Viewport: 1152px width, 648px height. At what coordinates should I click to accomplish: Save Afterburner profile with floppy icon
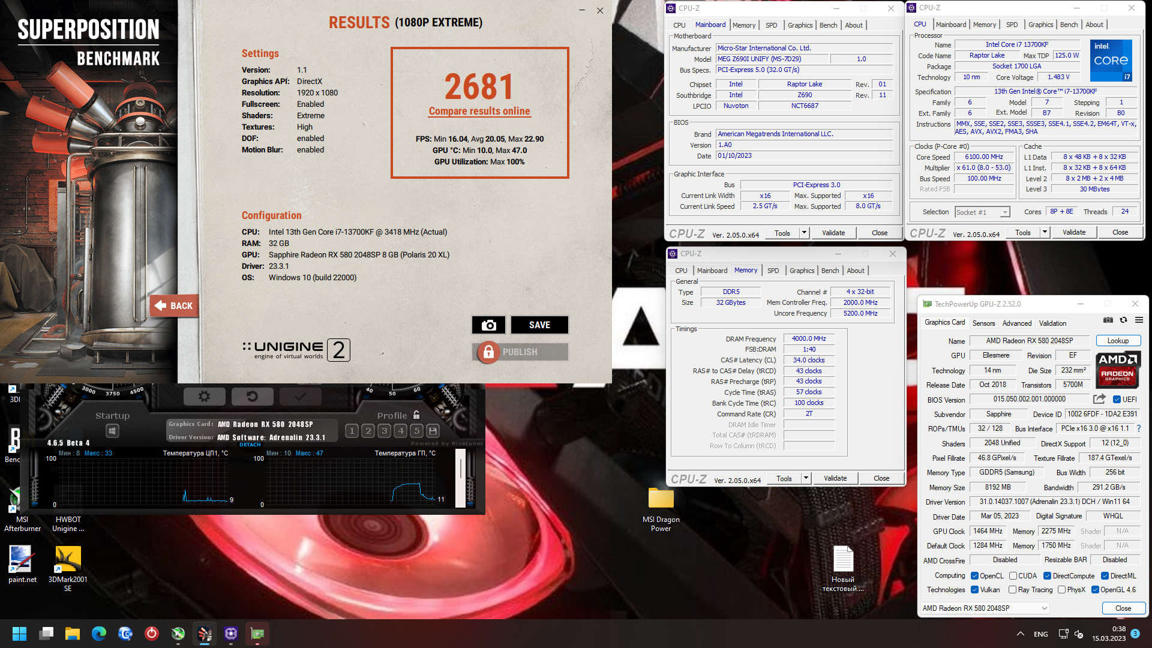(x=433, y=430)
